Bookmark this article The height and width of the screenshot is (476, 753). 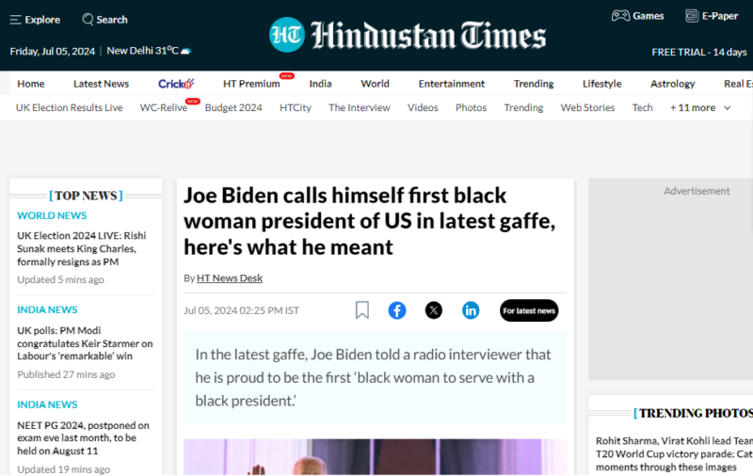click(x=362, y=310)
